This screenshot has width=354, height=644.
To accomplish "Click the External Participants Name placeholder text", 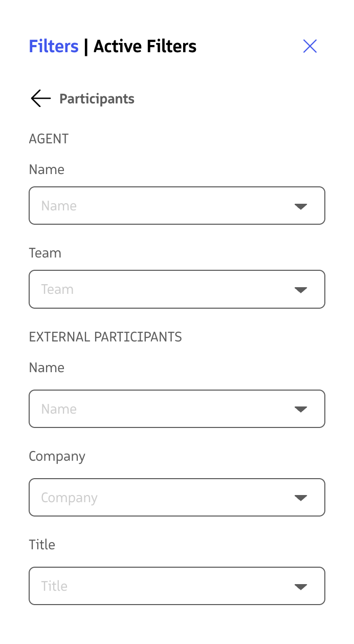I will point(59,409).
